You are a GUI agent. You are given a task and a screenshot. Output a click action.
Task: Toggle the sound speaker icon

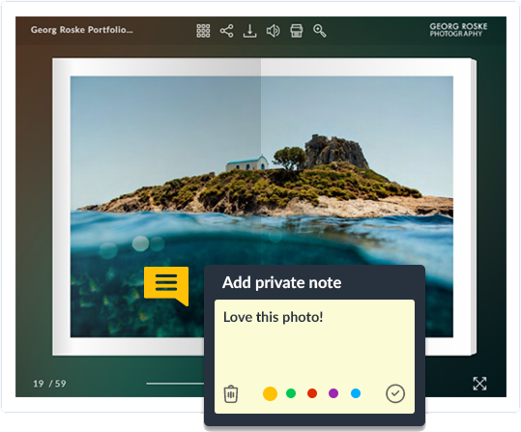tap(274, 31)
